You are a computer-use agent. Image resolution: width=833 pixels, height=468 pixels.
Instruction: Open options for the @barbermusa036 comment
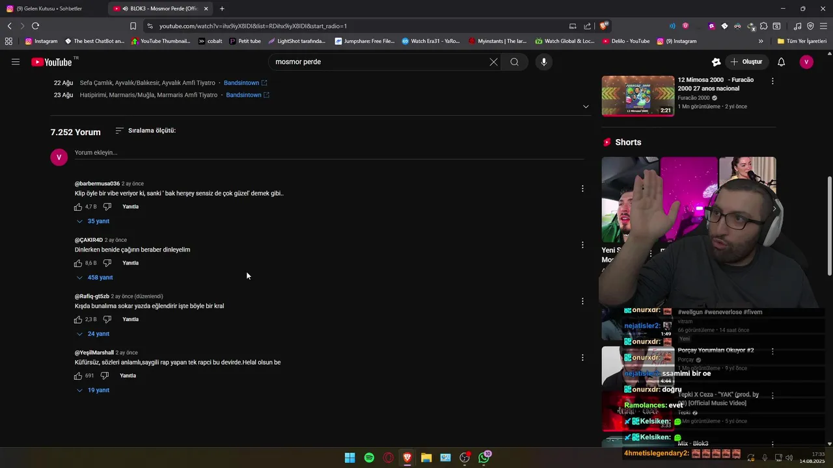582,188
